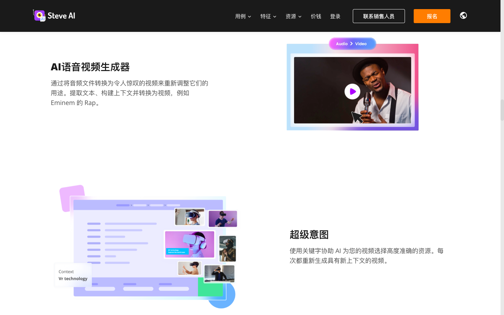Click the chevron arrow inside the Audio Video pill
The height and width of the screenshot is (315, 504).
pos(351,43)
